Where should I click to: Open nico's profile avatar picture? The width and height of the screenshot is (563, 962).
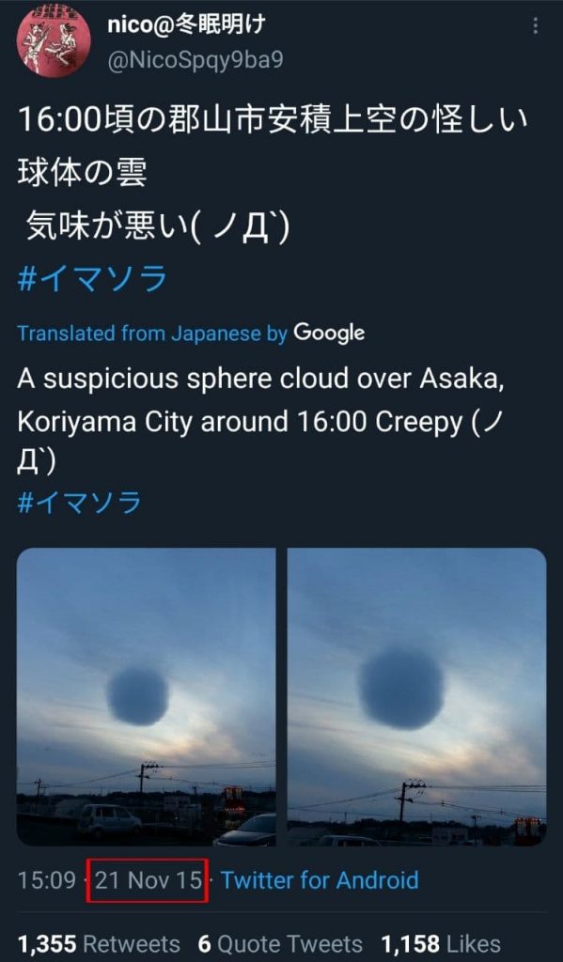(x=54, y=40)
